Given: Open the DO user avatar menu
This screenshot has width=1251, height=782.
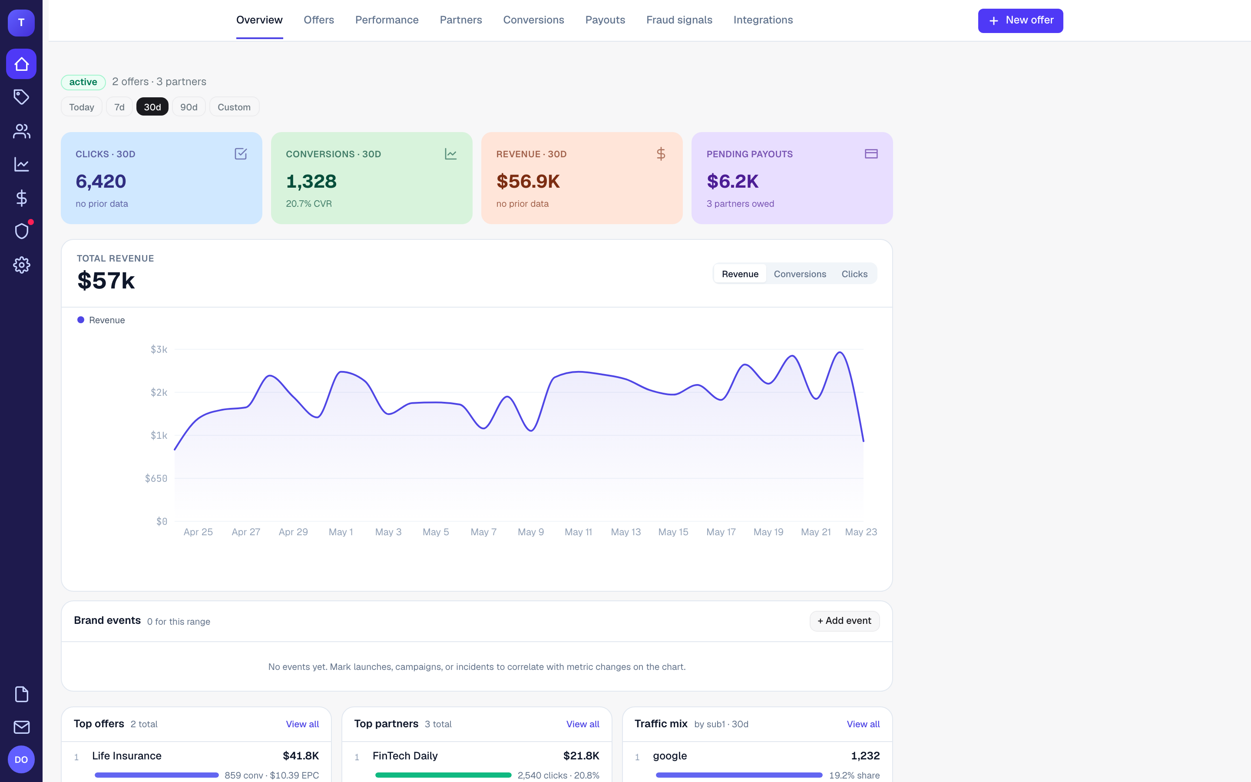Looking at the screenshot, I should 21,759.
